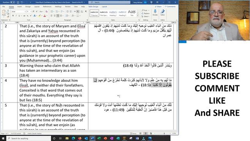The width and height of the screenshot is (250, 141).
Task: Start Dictate voice input
Action: [x=155, y=13]
